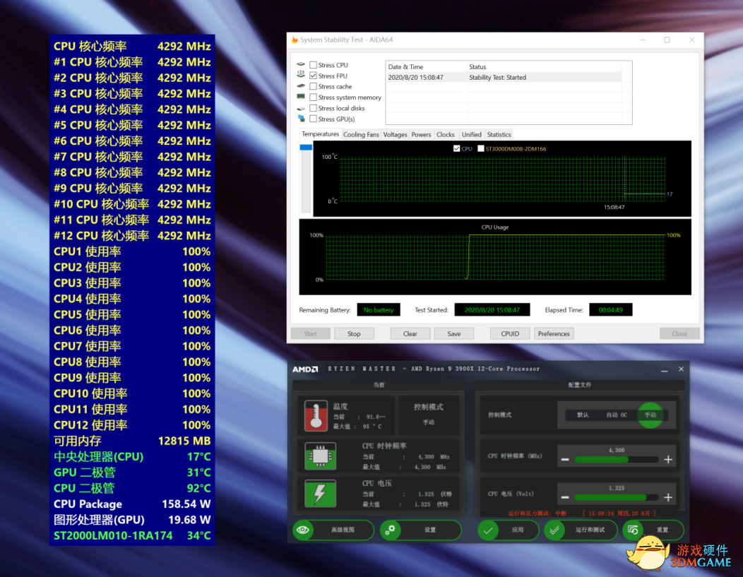Viewport: 743px width, 577px height.
Task: Click the blue graph scale bar
Action: tap(306, 148)
